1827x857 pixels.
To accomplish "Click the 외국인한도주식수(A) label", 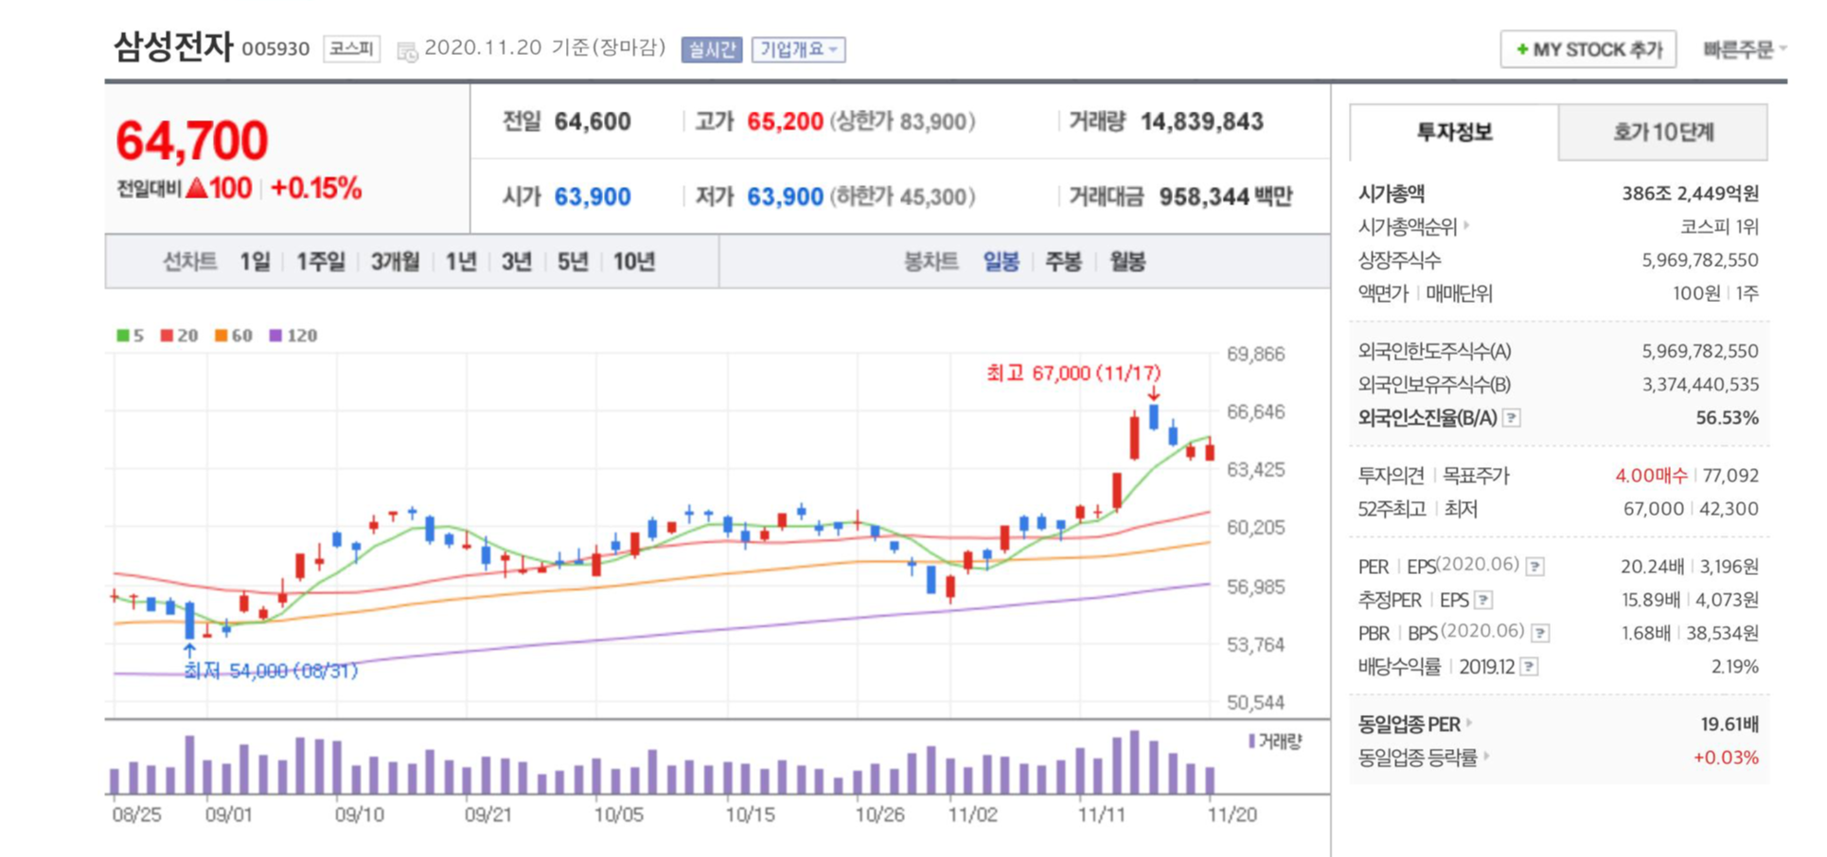I will (1434, 351).
